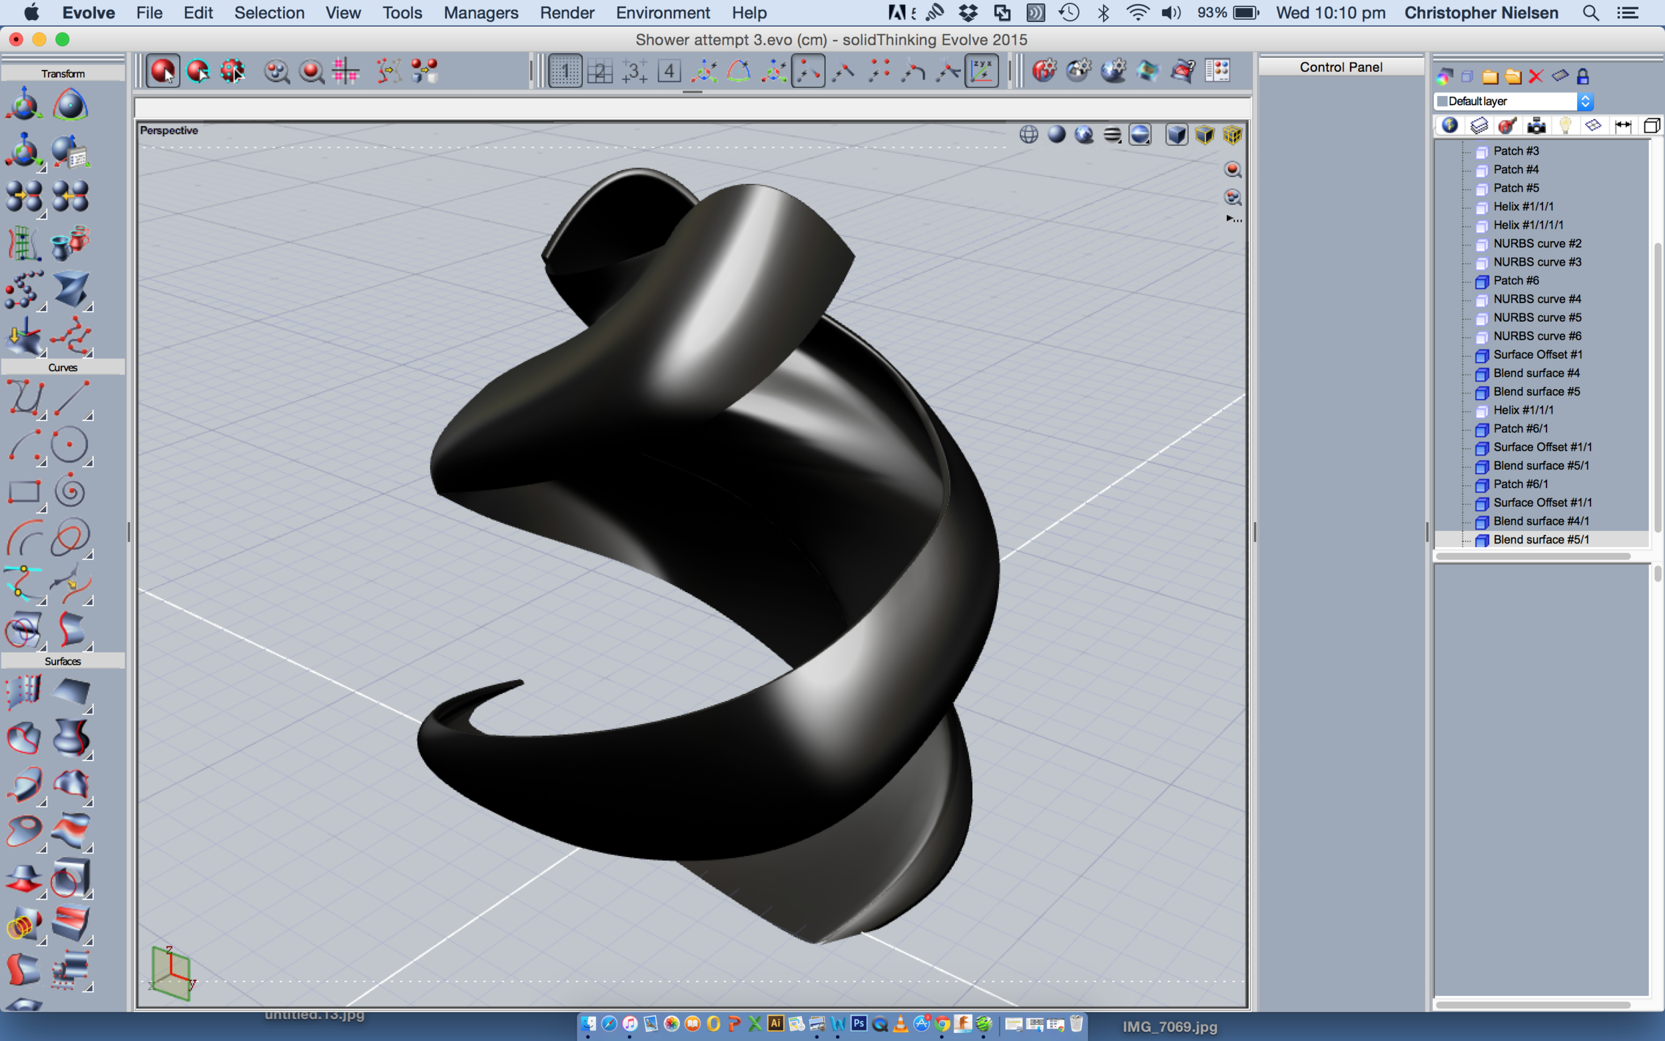Open the Materials paint-brush tab icon

click(x=1507, y=125)
